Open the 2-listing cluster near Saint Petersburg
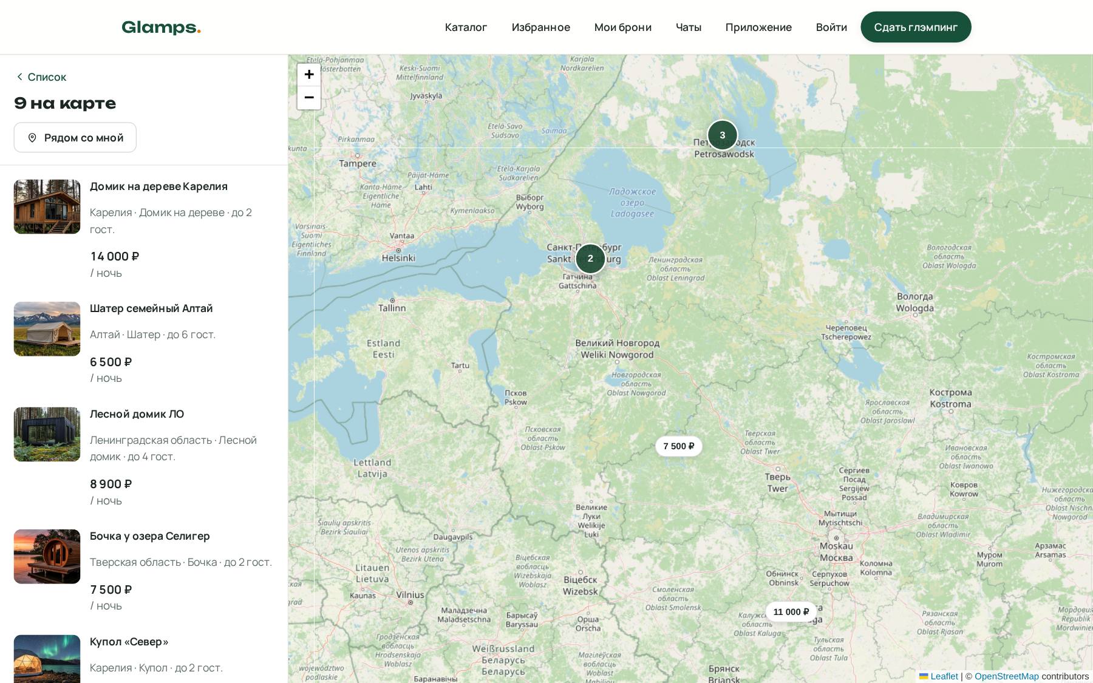 pyautogui.click(x=590, y=259)
